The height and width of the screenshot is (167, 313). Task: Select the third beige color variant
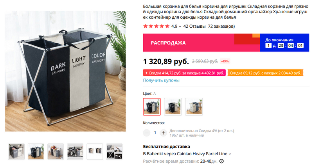[x=194, y=107]
